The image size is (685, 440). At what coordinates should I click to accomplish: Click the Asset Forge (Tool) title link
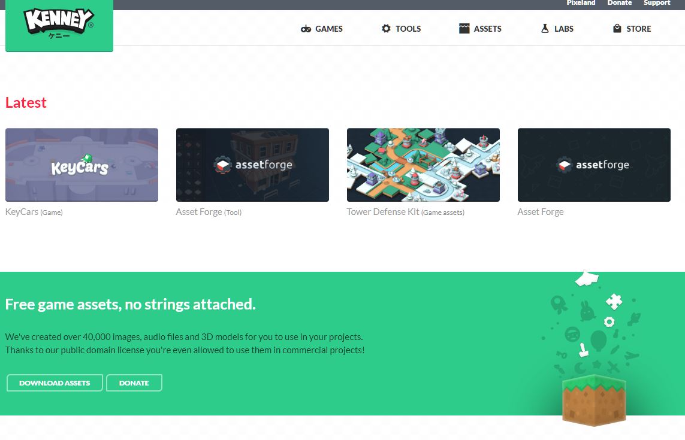[209, 212]
